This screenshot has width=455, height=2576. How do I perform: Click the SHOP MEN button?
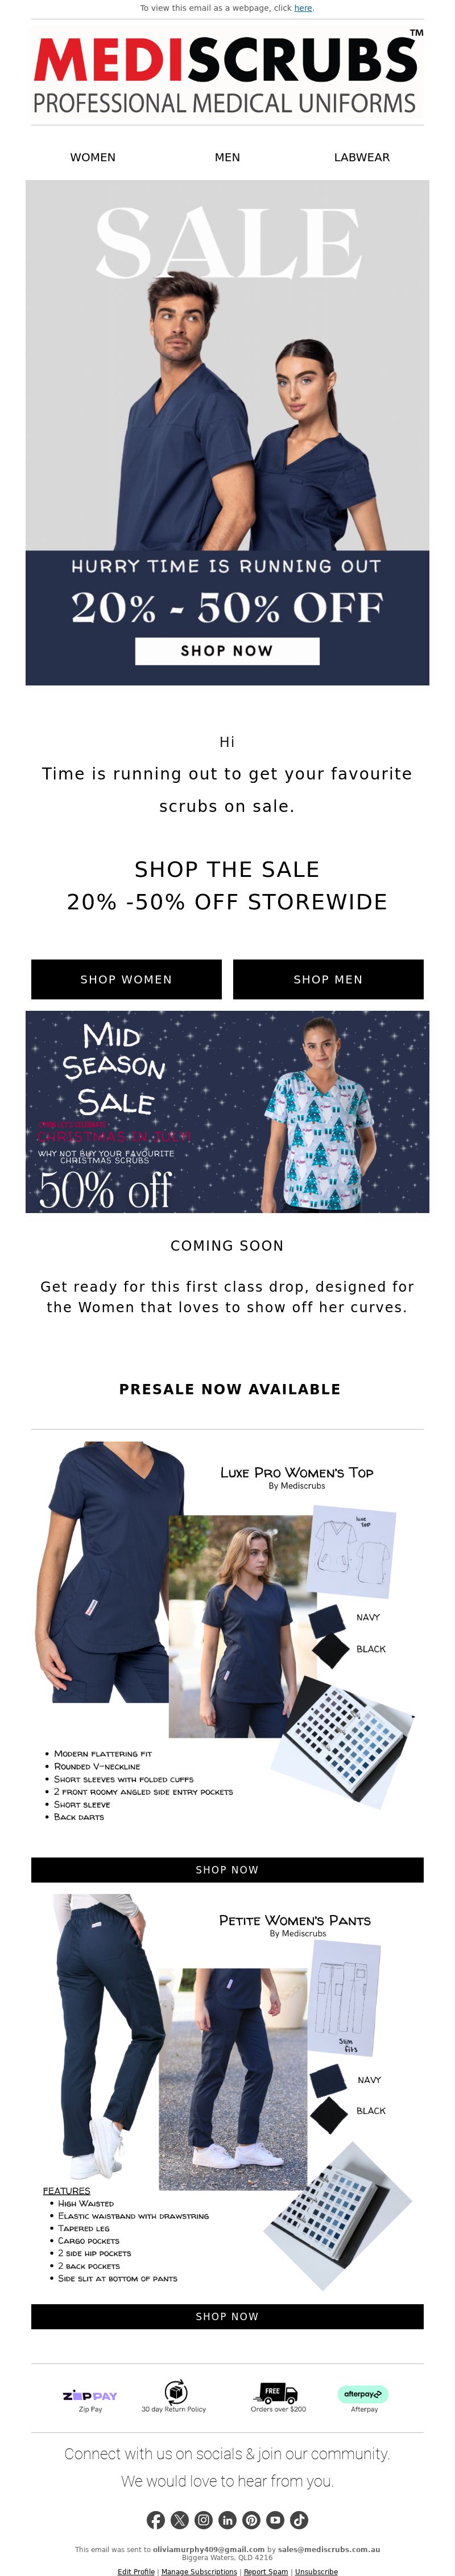328,979
